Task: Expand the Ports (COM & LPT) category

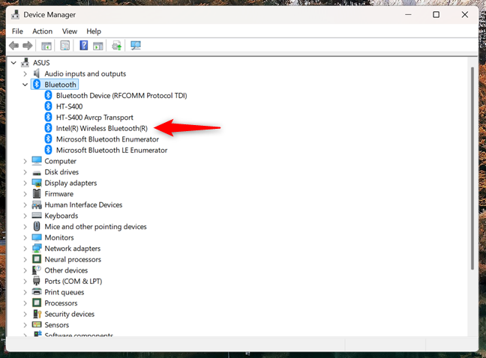Action: click(x=25, y=281)
